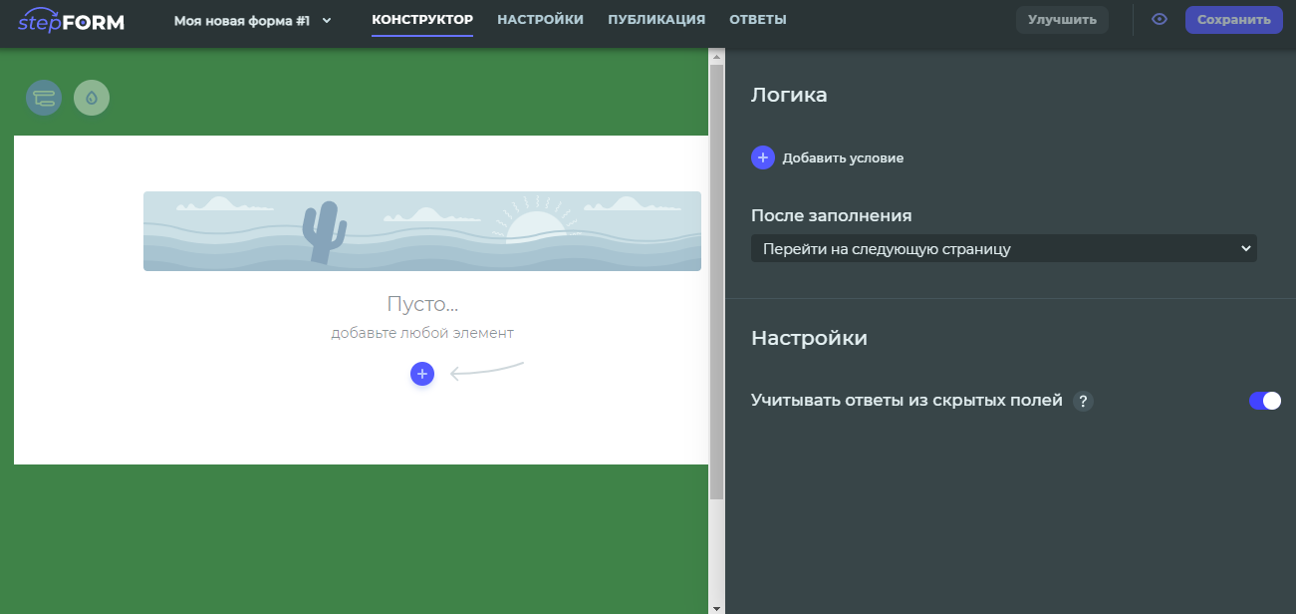Show help for hidden fields setting
This screenshot has height=614, width=1296.
pyautogui.click(x=1084, y=401)
